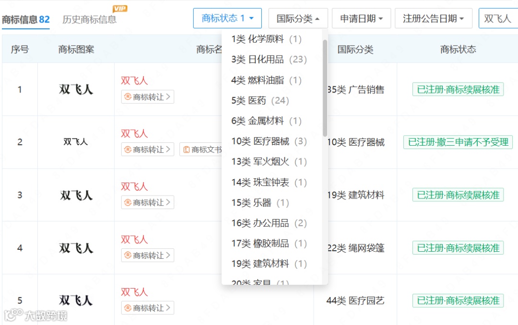This screenshot has width=518, height=325.
Task: Click the dropdown list scrollbar
Action: (325, 88)
